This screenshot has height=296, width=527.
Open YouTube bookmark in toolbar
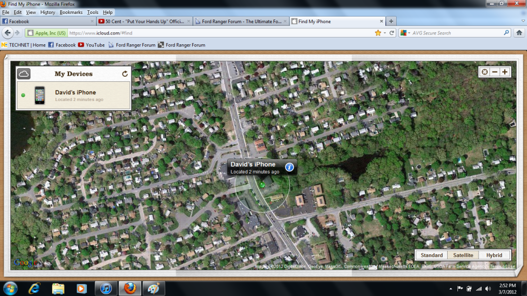coord(91,45)
